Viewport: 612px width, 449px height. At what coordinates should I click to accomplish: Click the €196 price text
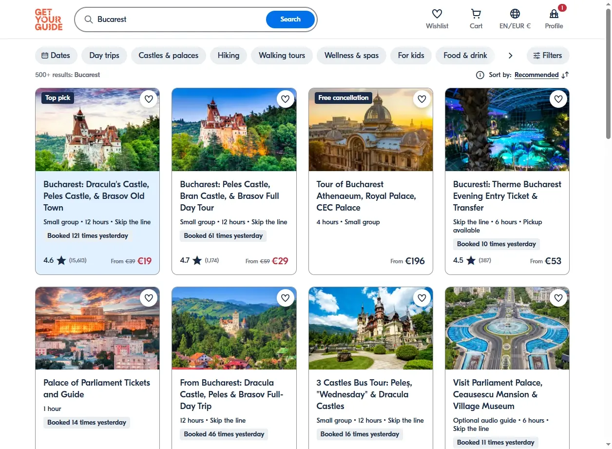tap(415, 261)
